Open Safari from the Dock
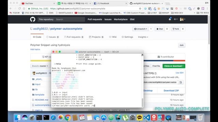 coord(53,118)
